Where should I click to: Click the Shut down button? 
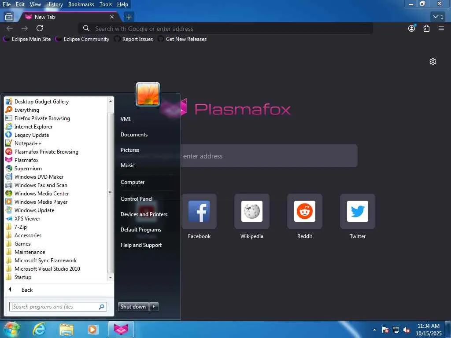(x=133, y=307)
